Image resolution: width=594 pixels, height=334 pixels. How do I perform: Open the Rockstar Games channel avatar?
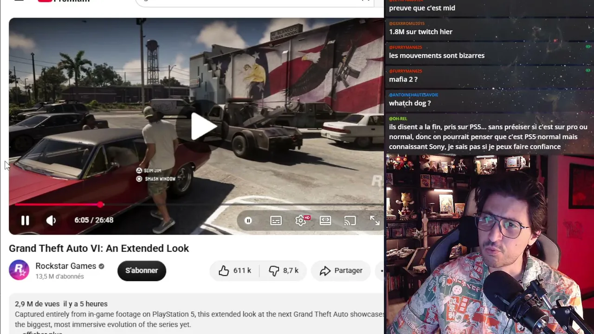click(19, 270)
